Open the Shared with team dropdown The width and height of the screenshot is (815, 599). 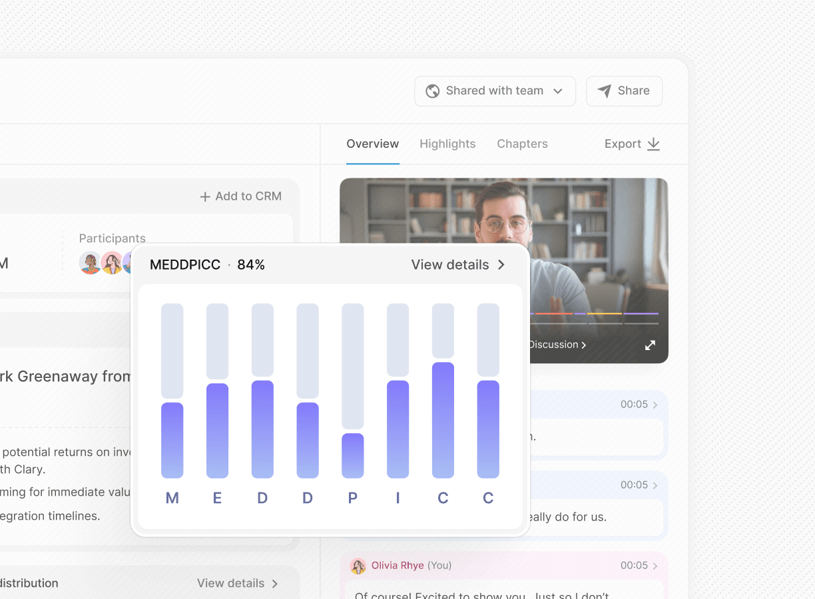click(x=495, y=91)
